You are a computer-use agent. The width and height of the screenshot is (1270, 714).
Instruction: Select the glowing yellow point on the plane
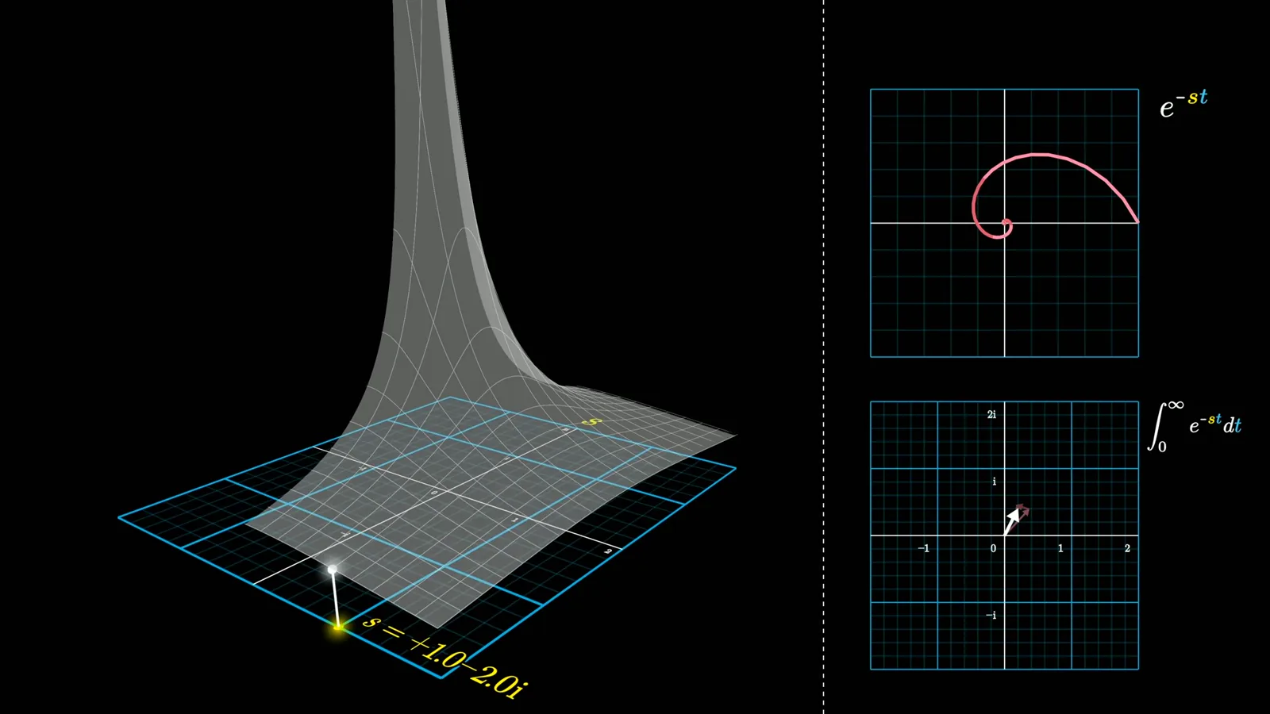pos(338,627)
